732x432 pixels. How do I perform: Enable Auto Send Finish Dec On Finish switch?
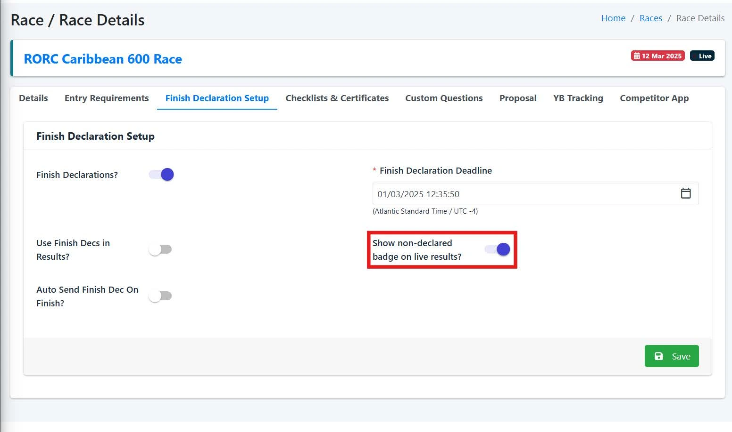tap(160, 296)
